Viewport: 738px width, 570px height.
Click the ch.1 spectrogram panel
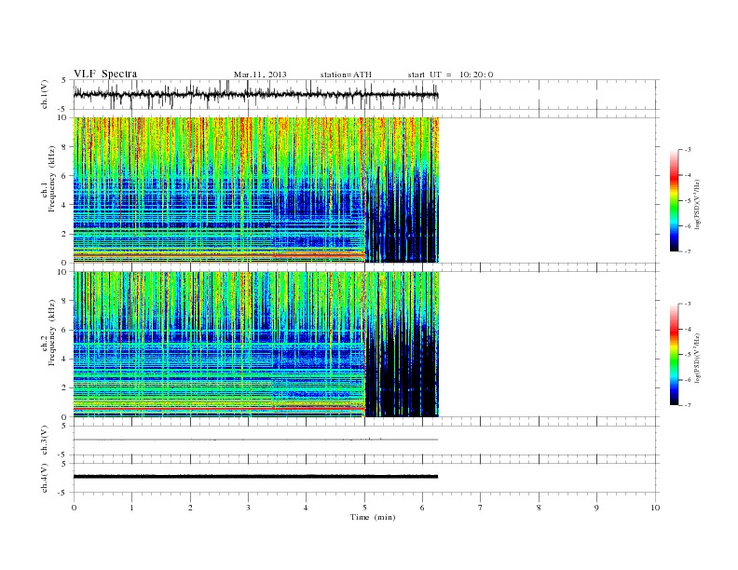(x=256, y=190)
